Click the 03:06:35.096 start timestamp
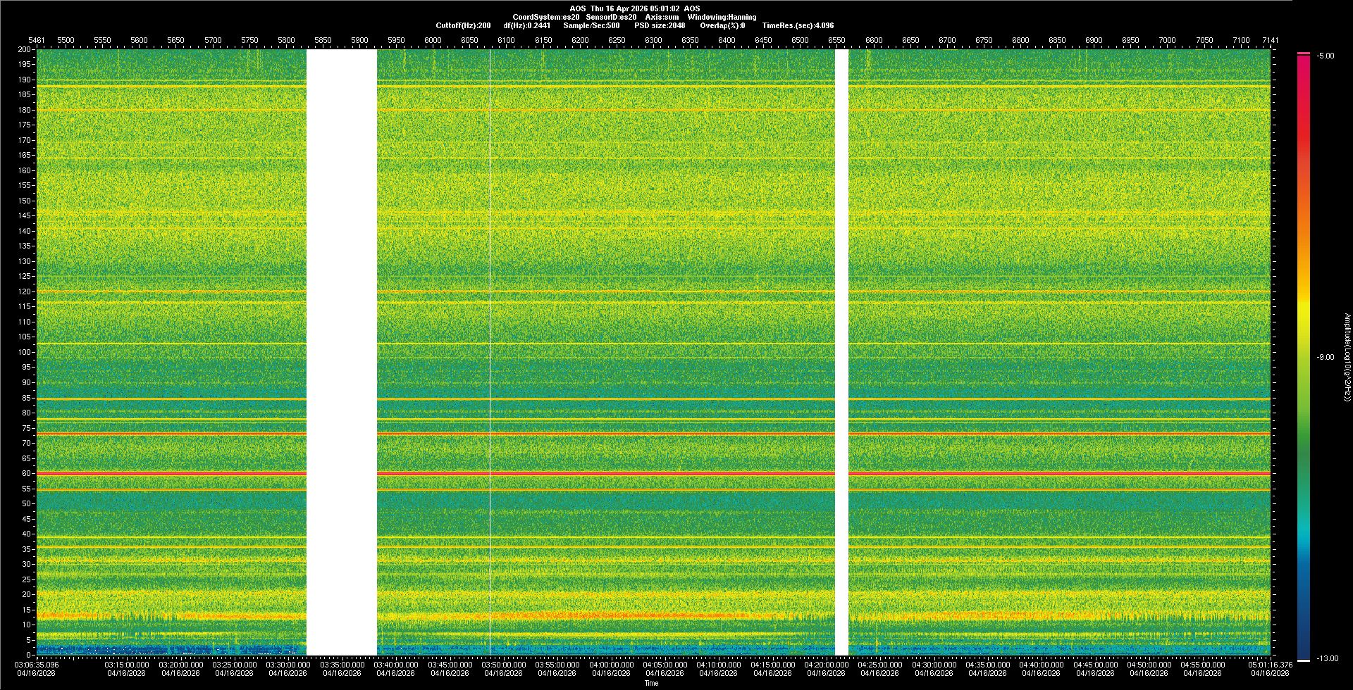 coord(37,665)
